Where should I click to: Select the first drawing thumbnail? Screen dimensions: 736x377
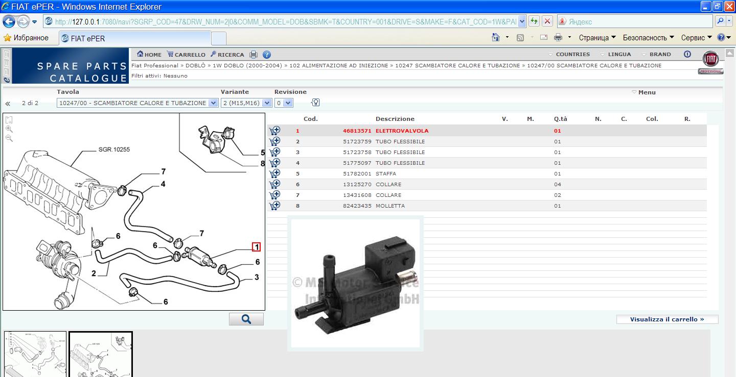(35, 354)
